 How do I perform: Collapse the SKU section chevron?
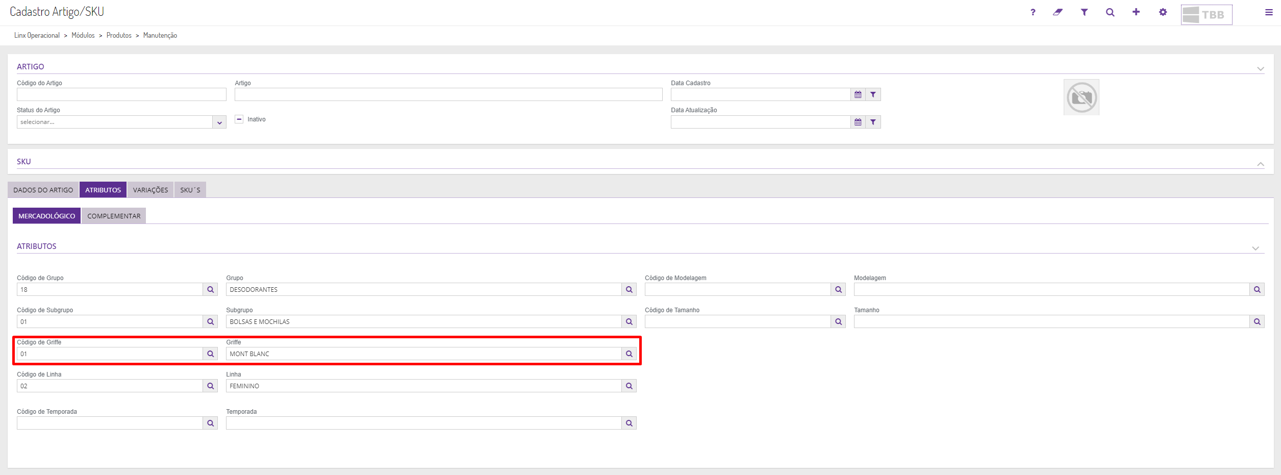[1260, 164]
